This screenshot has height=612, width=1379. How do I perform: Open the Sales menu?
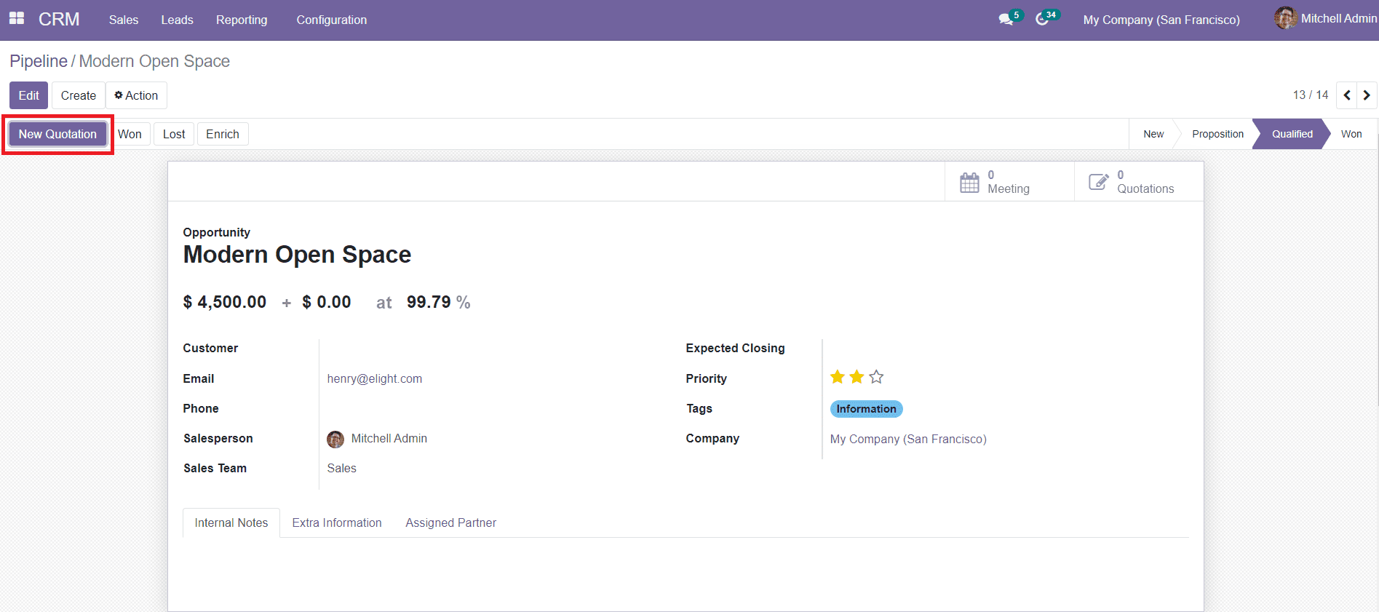coord(124,20)
